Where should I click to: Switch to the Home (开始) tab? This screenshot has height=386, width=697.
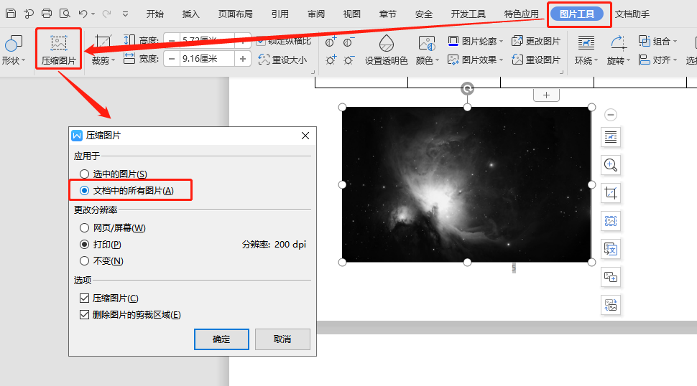(x=155, y=14)
